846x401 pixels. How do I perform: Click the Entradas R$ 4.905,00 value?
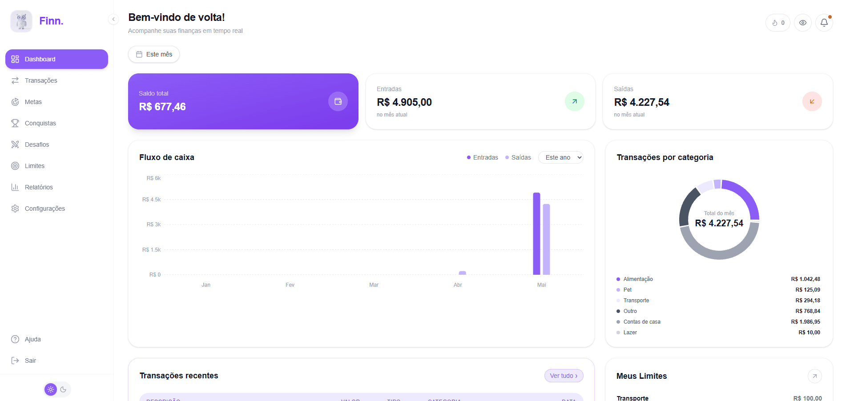coord(404,102)
